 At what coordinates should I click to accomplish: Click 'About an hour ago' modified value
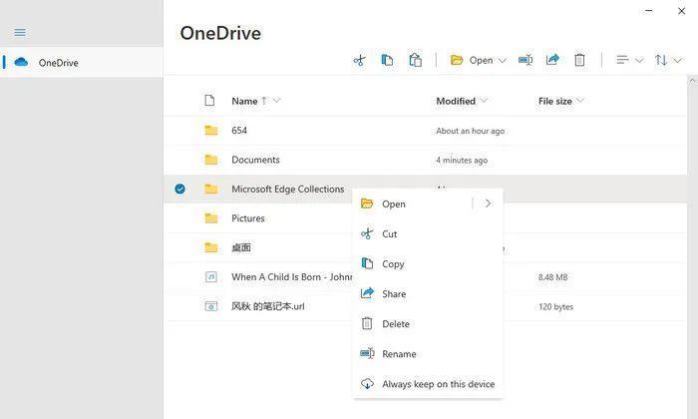coord(470,131)
